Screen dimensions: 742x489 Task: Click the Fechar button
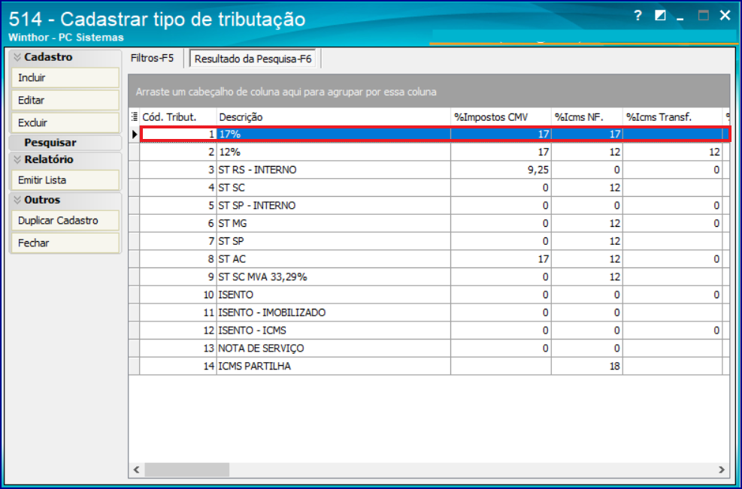(x=65, y=243)
